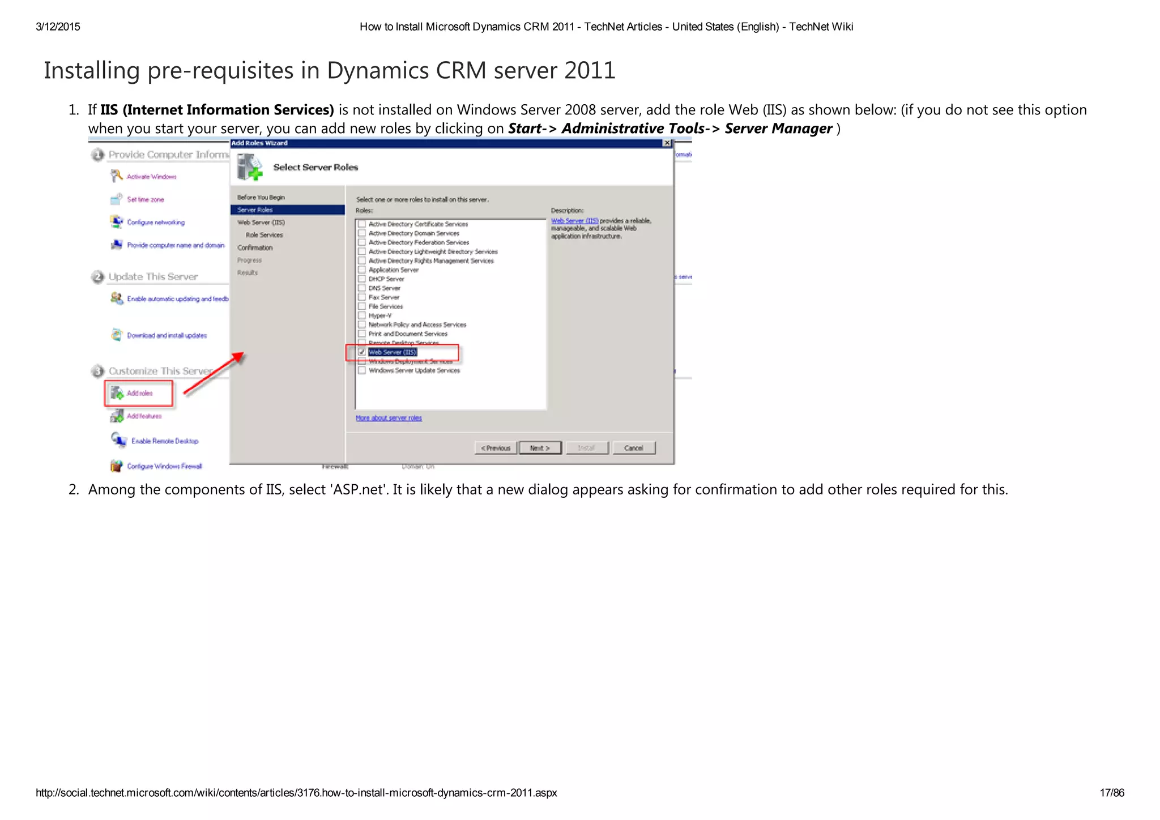The width and height of the screenshot is (1160, 820).
Task: Check Active Directory Federation Services
Action: [x=362, y=242]
